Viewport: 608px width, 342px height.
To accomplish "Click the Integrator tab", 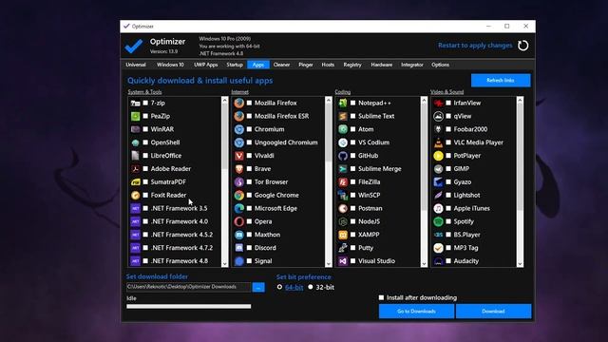I will [x=411, y=65].
